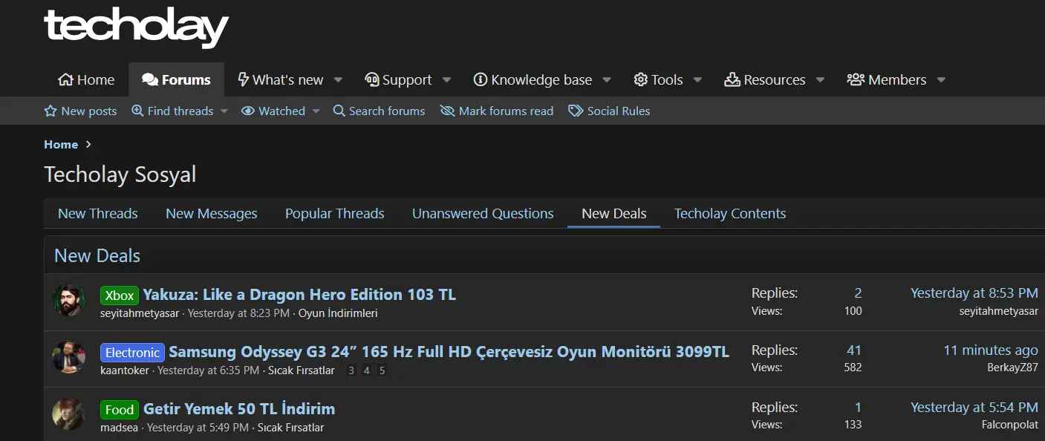Expand the What's new dropdown arrow

pyautogui.click(x=338, y=80)
